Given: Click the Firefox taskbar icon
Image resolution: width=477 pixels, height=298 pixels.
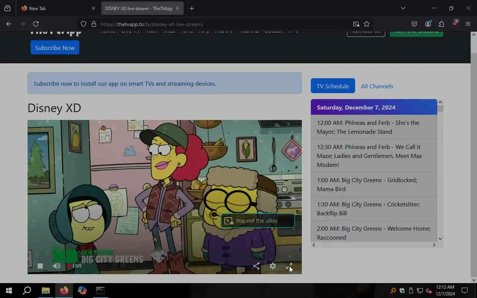Looking at the screenshot, I should pyautogui.click(x=64, y=291).
